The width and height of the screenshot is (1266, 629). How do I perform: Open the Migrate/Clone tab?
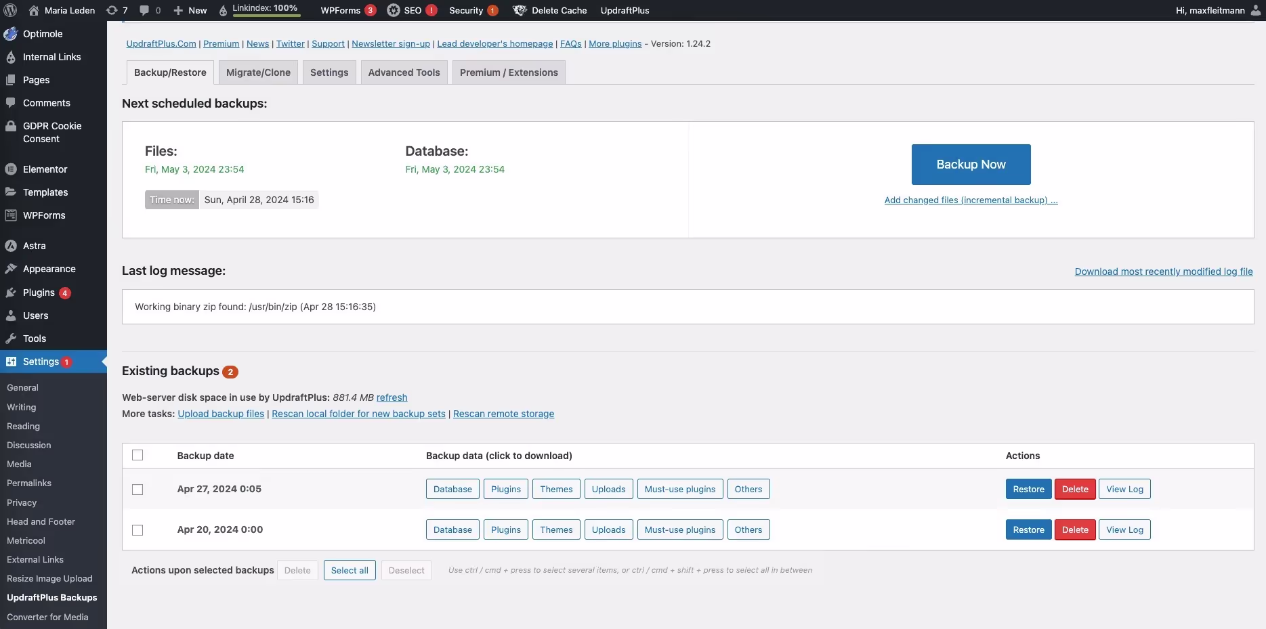point(258,72)
